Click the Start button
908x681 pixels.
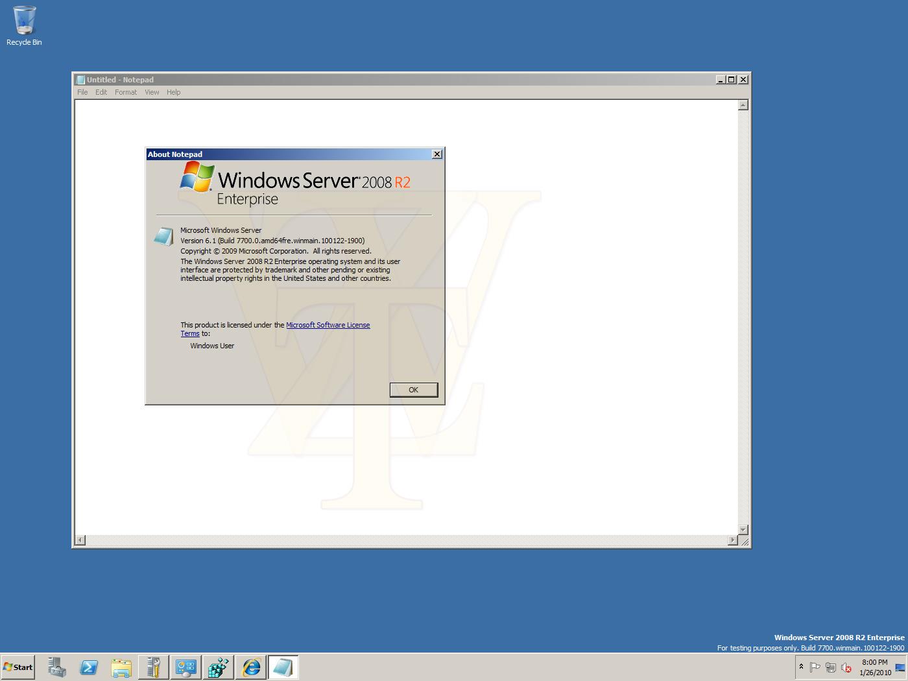pos(18,667)
